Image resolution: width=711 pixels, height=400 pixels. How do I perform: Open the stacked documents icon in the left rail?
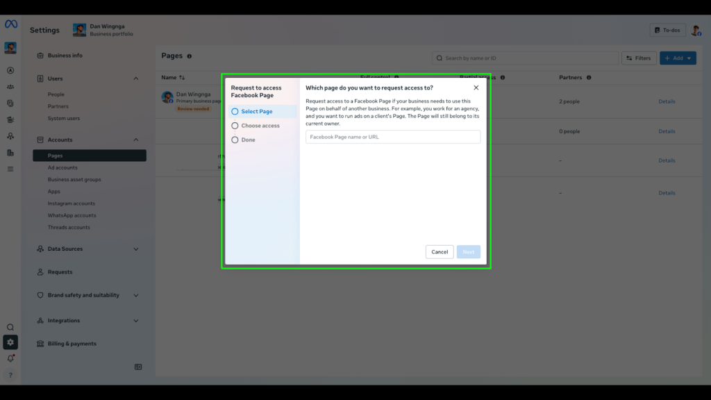10,103
